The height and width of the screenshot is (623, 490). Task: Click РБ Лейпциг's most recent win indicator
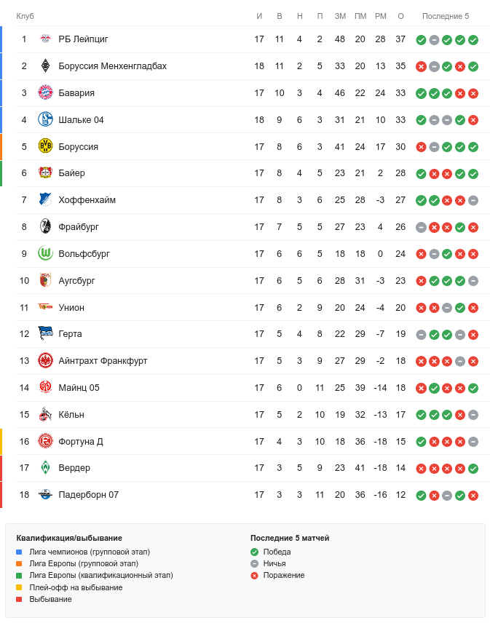pyautogui.click(x=473, y=40)
